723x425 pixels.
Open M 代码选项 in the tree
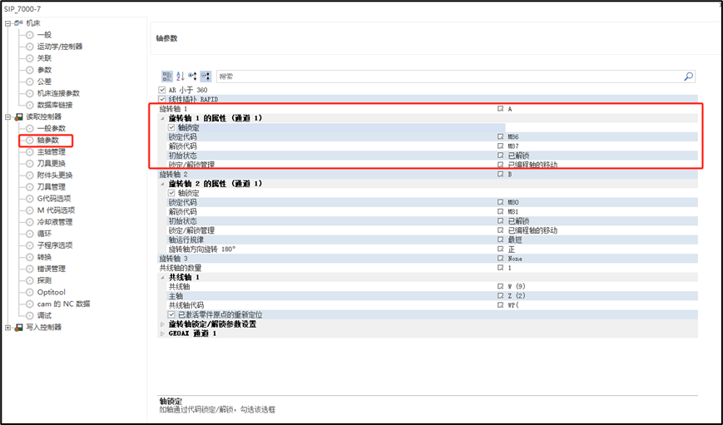point(56,210)
